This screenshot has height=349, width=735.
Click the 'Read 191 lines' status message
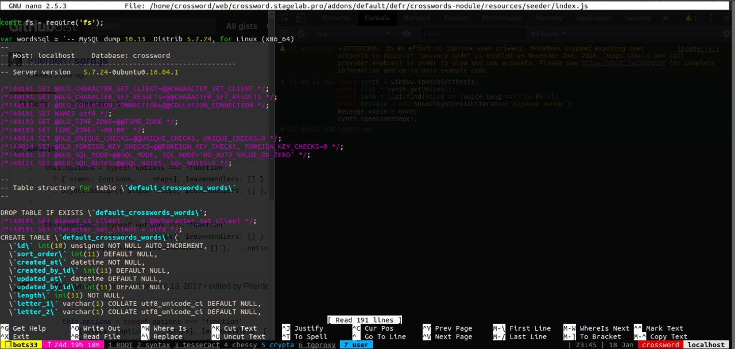(x=365, y=320)
